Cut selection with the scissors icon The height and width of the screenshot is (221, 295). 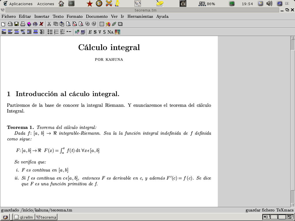pos(49,24)
